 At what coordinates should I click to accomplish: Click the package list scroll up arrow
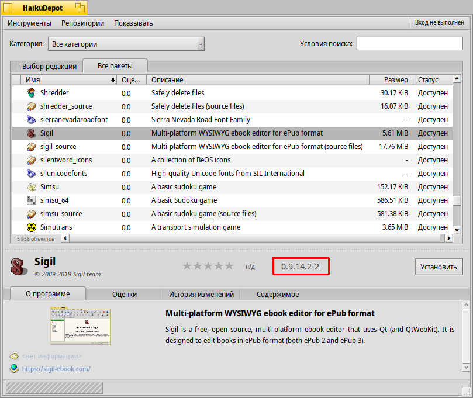(457, 79)
